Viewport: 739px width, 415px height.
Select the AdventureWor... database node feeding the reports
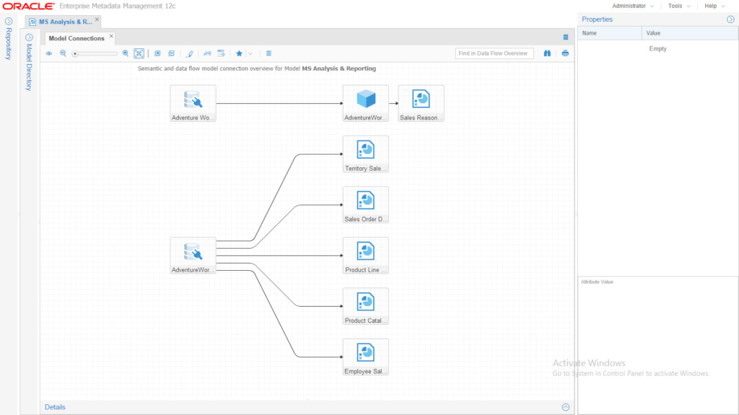click(193, 256)
